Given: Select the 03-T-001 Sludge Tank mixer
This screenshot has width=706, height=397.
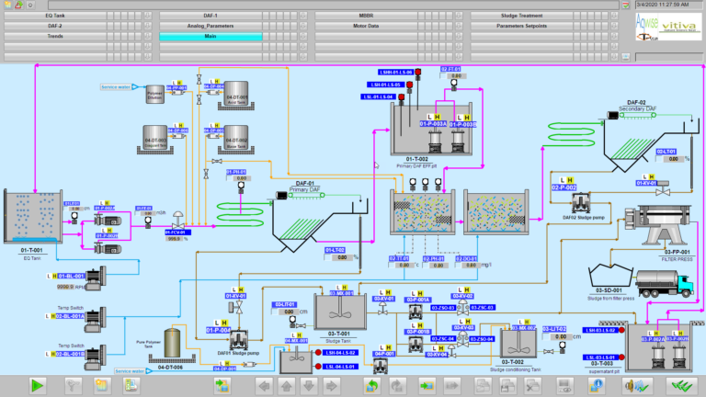Looking at the screenshot, I should pos(340,311).
